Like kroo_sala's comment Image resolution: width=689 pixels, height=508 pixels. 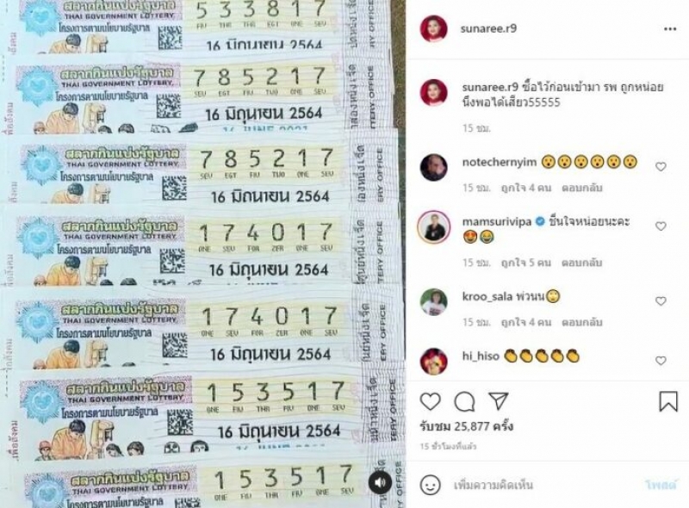click(x=661, y=301)
